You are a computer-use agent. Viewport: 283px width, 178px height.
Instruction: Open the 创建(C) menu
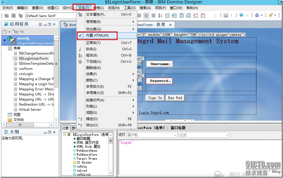coord(53,8)
